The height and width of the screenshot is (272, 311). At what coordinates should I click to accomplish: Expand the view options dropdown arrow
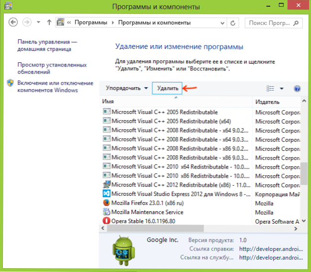tap(281, 89)
